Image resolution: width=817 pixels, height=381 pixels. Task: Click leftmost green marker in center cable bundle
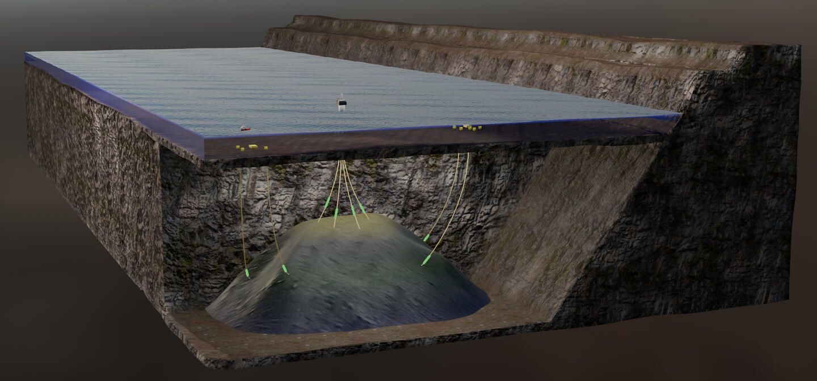click(327, 203)
